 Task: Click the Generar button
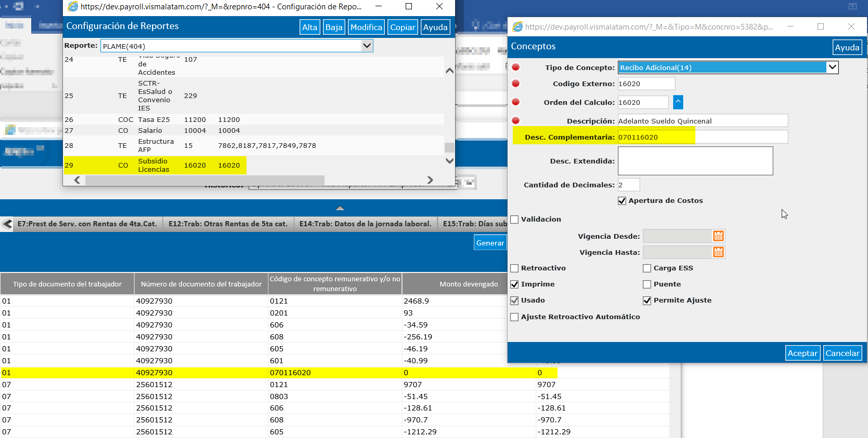tap(490, 243)
